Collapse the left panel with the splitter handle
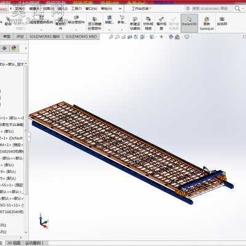 [x=29, y=137]
